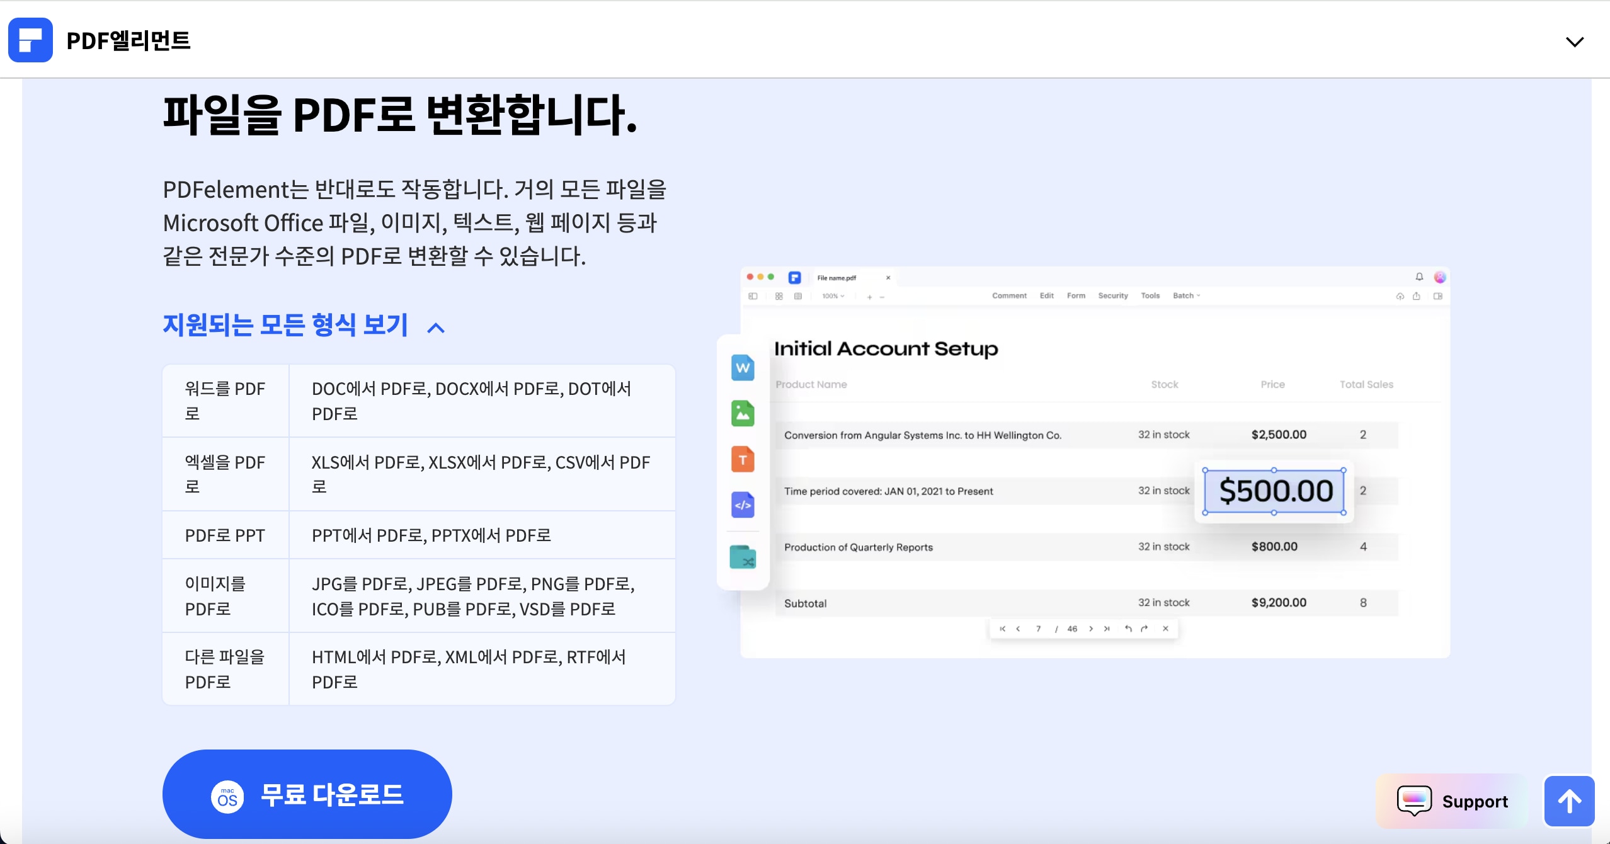Viewport: 1610px width, 844px height.
Task: Click the PDFelement logo icon
Action: point(30,40)
